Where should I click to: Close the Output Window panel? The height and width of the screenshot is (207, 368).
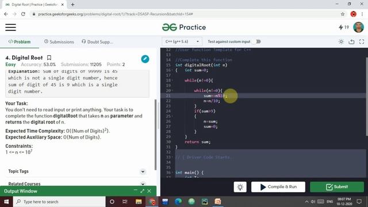click(149, 191)
